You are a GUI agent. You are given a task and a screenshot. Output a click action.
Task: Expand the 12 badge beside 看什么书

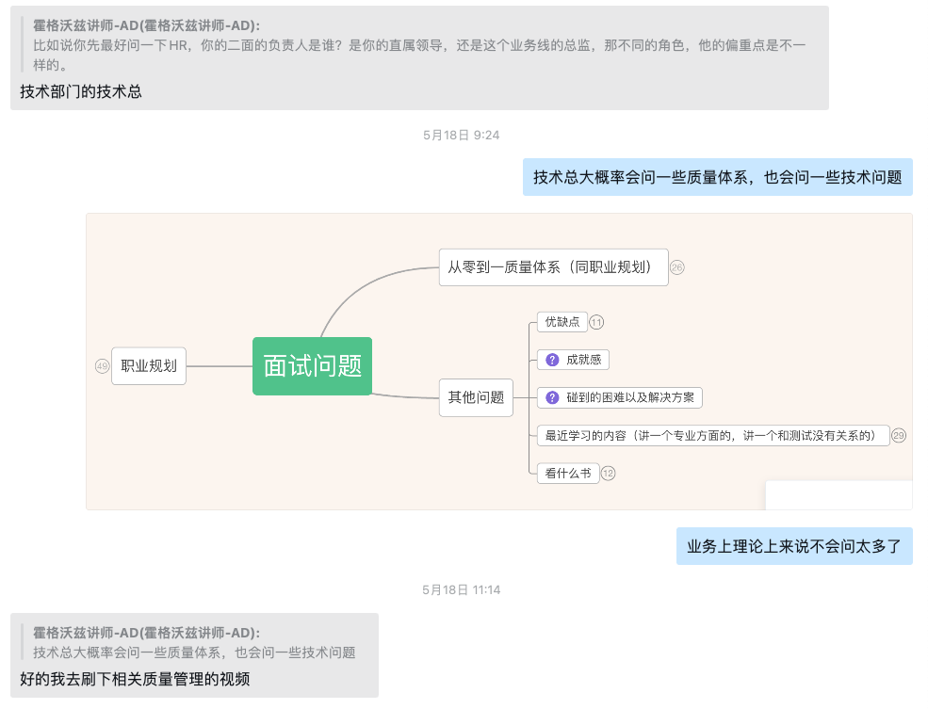pos(608,473)
